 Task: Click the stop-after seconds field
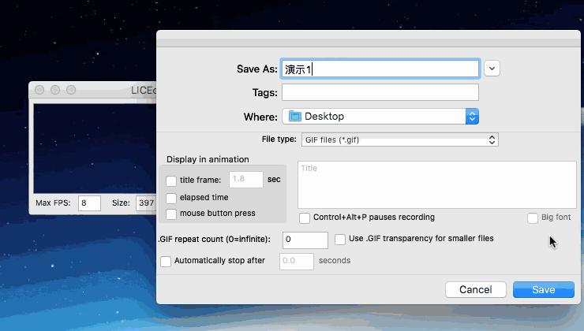pyautogui.click(x=296, y=262)
